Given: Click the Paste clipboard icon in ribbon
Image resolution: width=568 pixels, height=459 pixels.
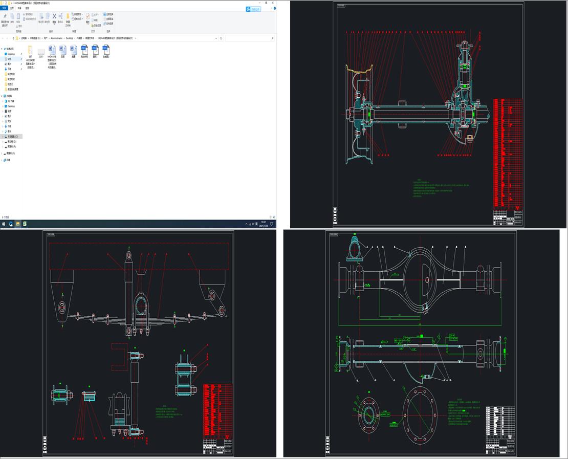Looking at the screenshot, I should pos(19,16).
